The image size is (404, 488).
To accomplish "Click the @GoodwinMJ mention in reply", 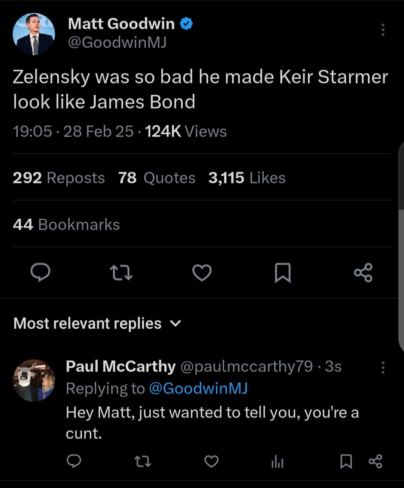I will pos(198,388).
